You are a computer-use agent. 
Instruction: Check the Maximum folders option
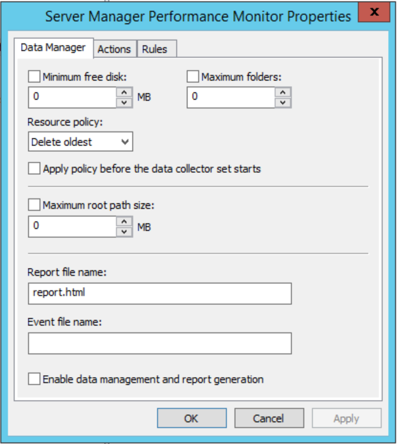[193, 77]
